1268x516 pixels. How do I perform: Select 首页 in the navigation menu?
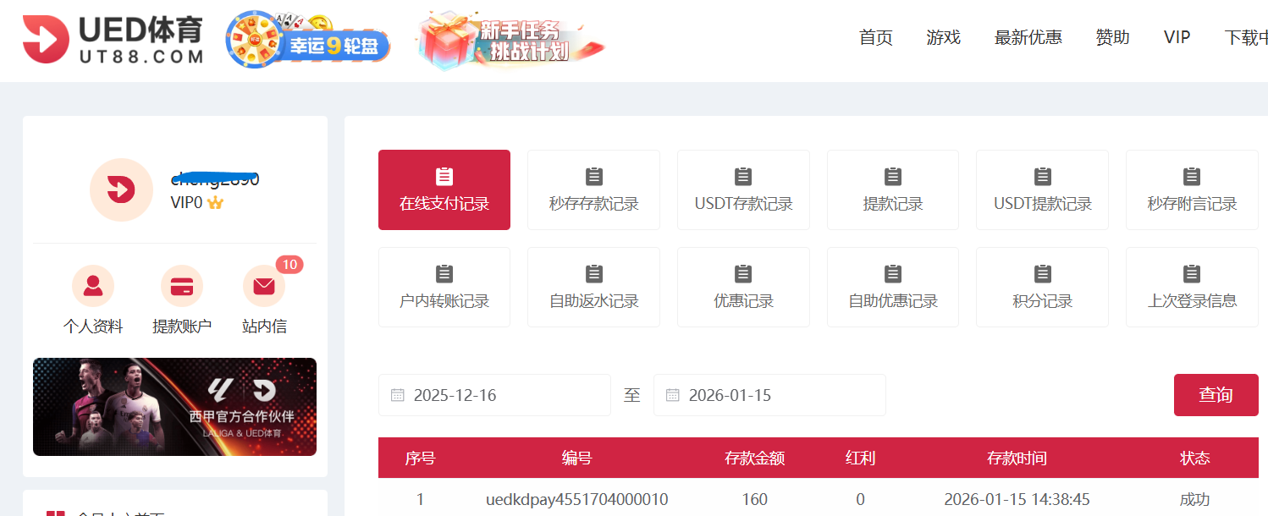(x=875, y=38)
